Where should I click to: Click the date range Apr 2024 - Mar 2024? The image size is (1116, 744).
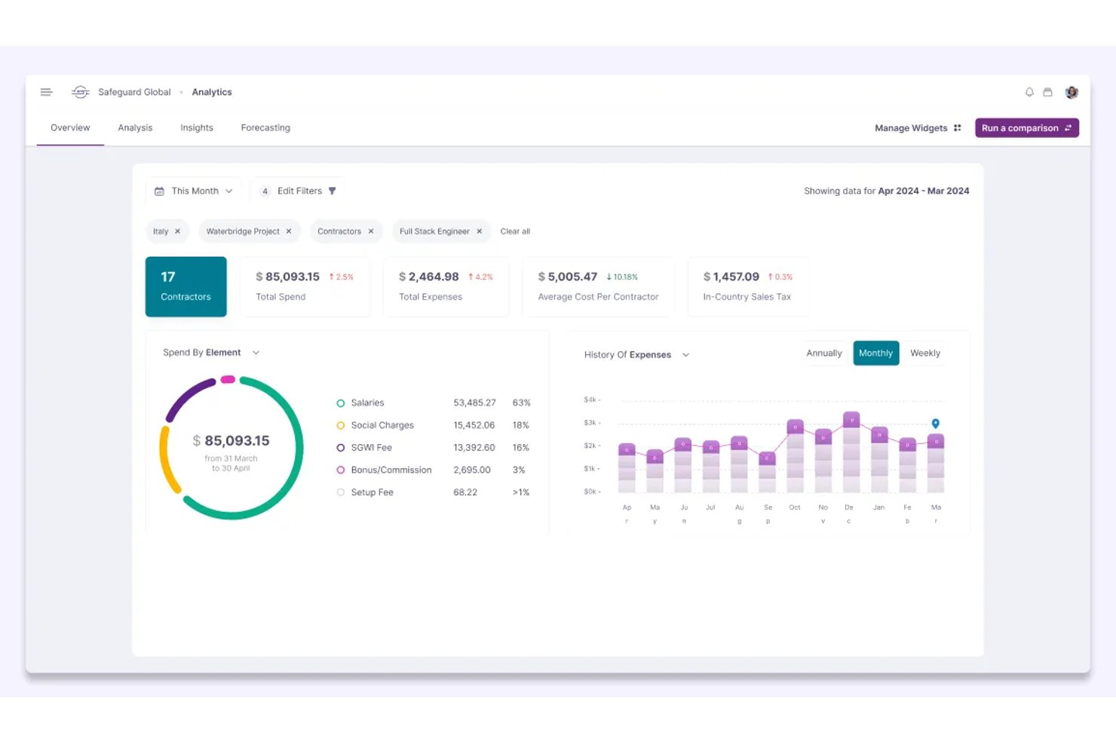click(x=924, y=191)
